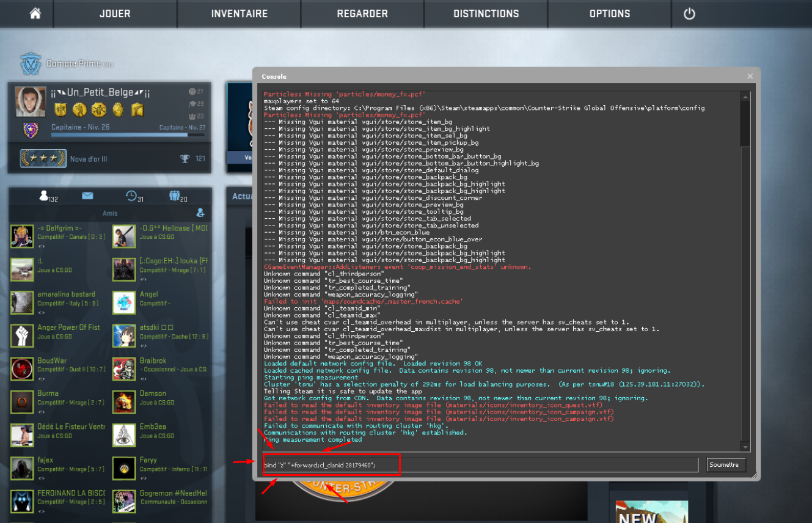This screenshot has height=523, width=812.
Task: Click fajex's friend avatar
Action: point(22,468)
